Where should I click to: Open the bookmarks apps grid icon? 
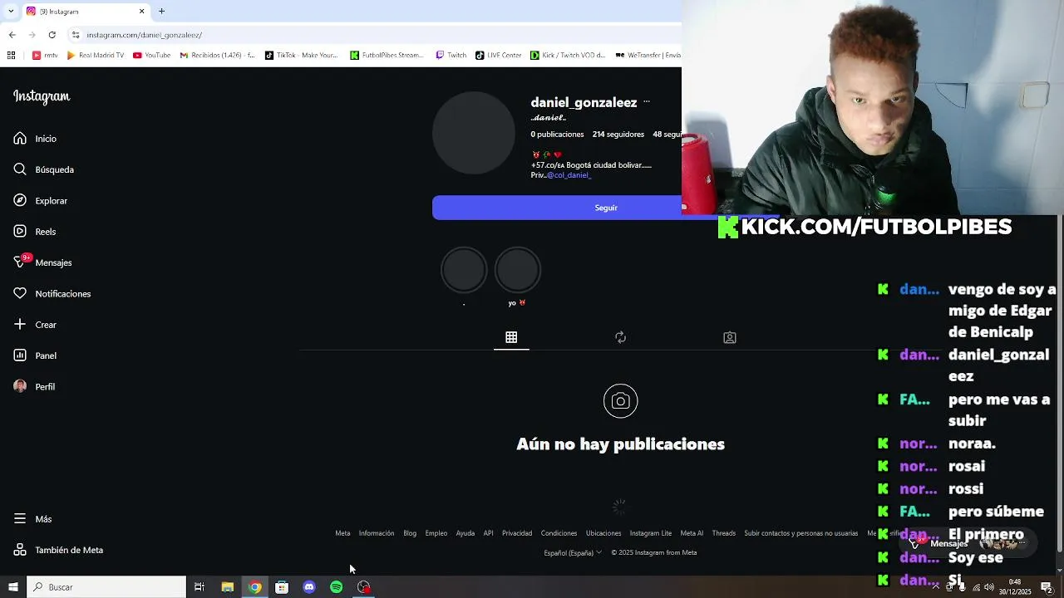[11, 56]
